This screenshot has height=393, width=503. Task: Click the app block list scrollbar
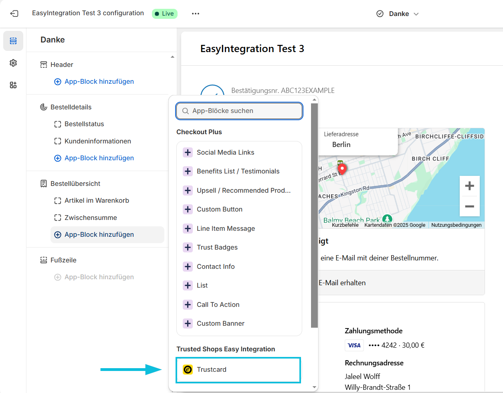click(314, 216)
